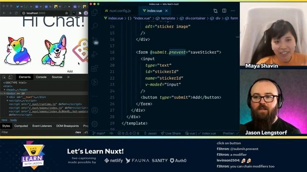Close the index.vue editor tab
Screen dimensions: 307x172
click(166, 11)
